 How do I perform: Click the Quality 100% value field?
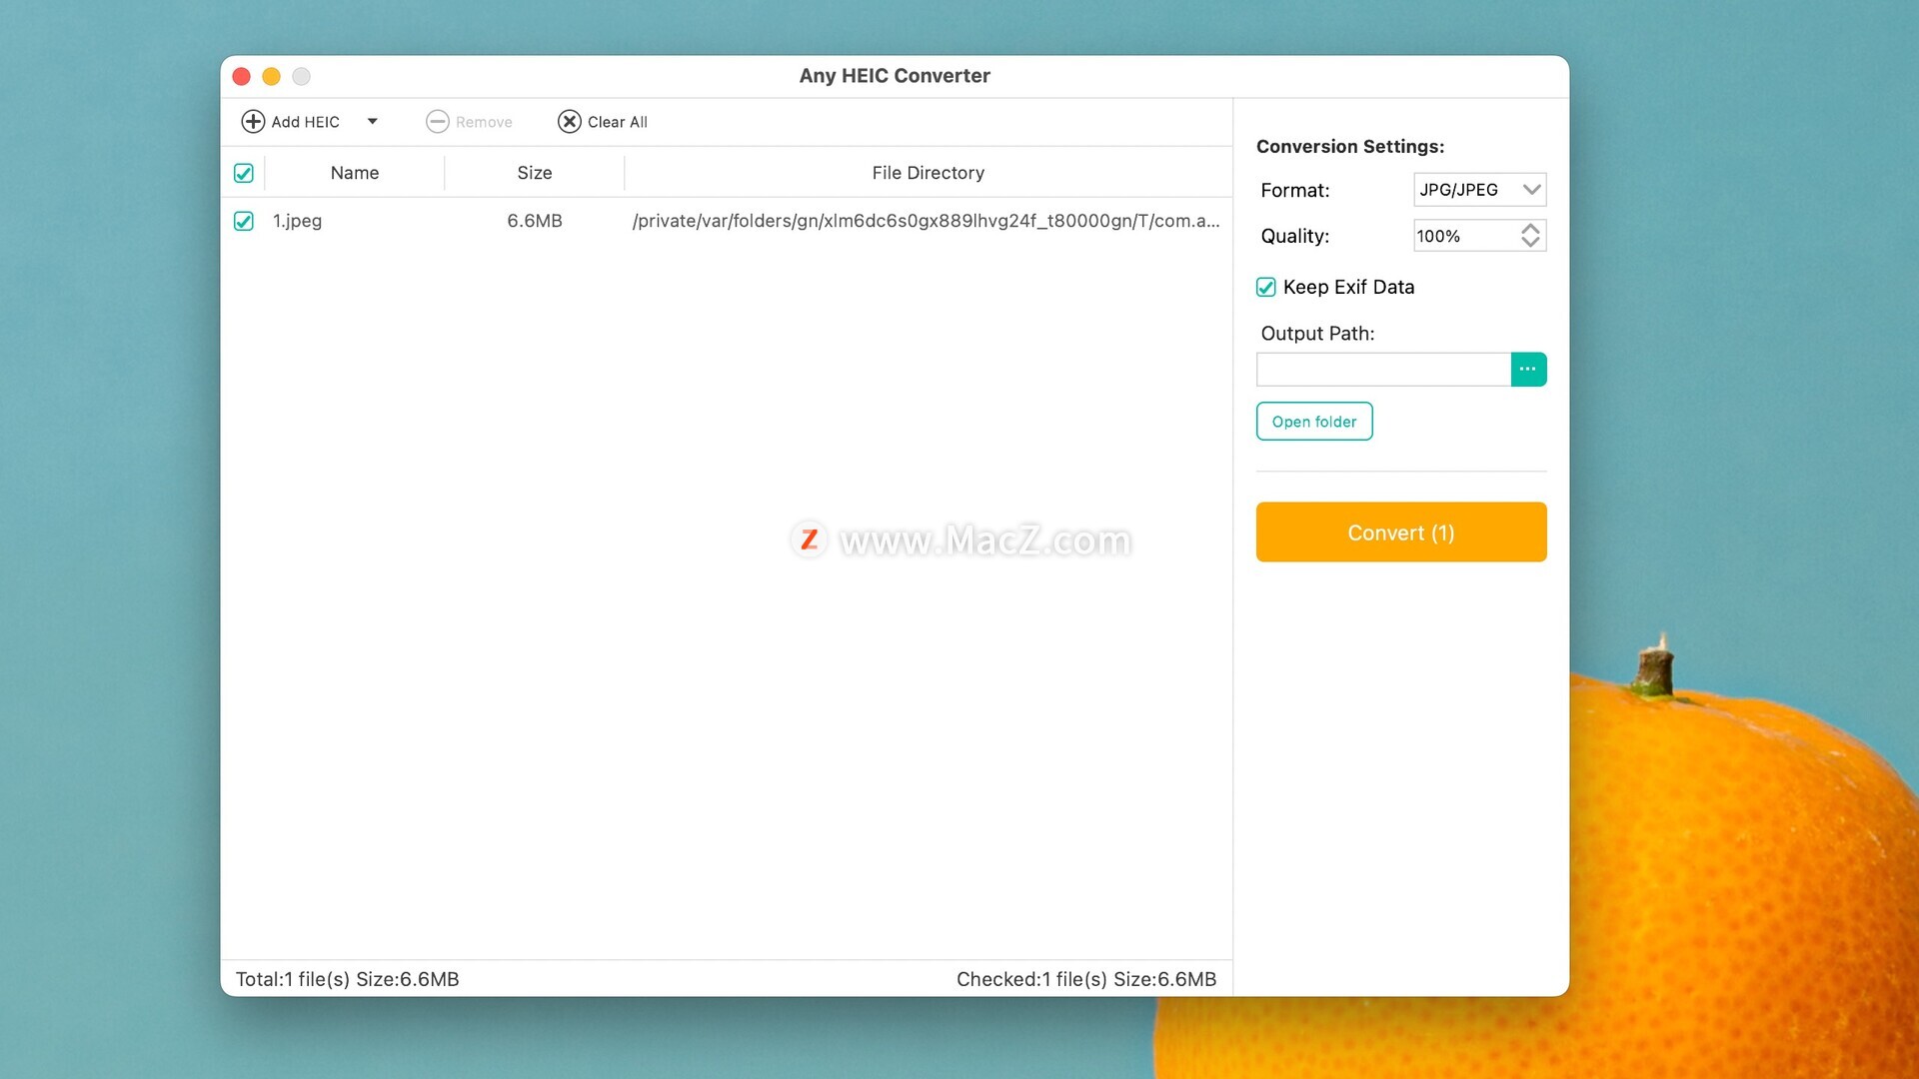coord(1465,236)
